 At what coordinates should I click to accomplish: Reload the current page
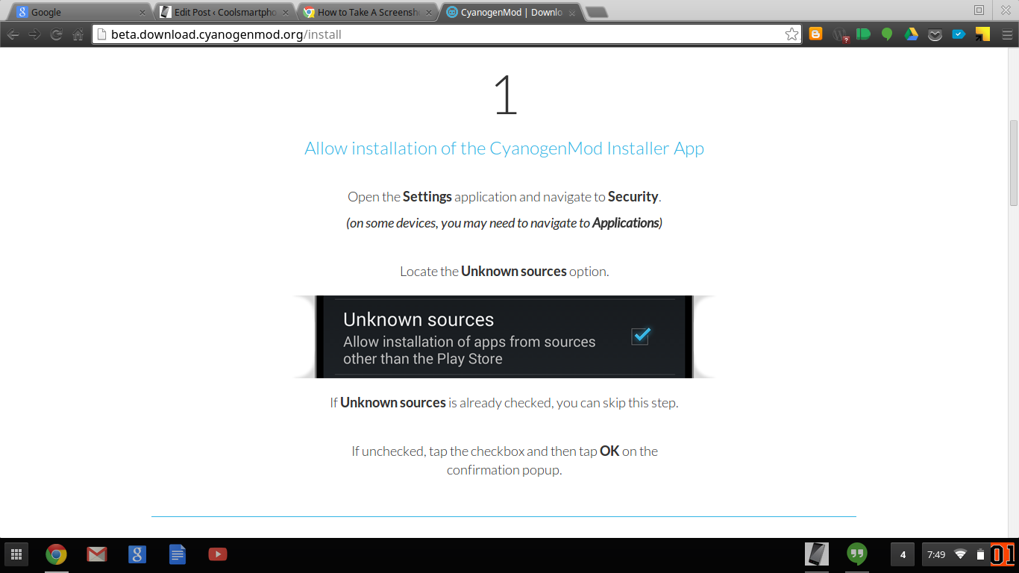point(56,34)
